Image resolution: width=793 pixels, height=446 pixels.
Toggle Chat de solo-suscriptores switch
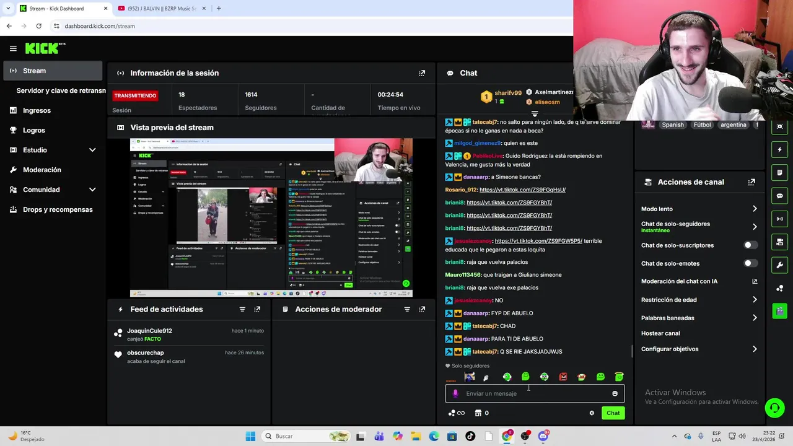click(750, 245)
